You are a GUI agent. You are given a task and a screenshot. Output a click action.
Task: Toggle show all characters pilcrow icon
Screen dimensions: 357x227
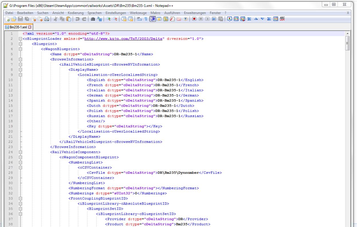146,19
